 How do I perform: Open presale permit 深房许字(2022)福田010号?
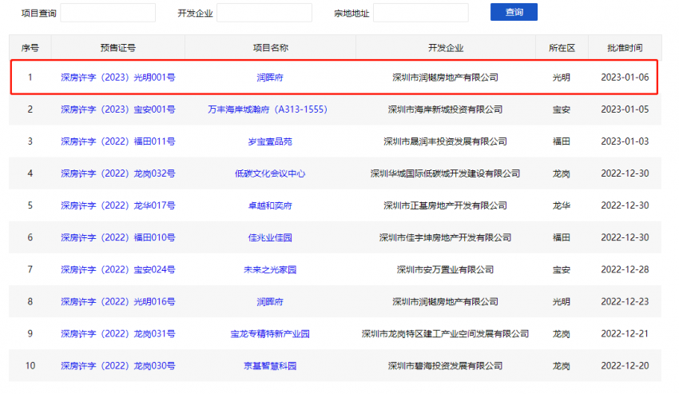(117, 238)
